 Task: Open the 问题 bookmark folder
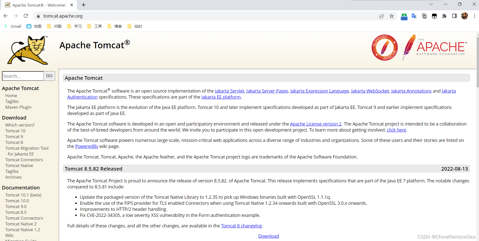54,26
